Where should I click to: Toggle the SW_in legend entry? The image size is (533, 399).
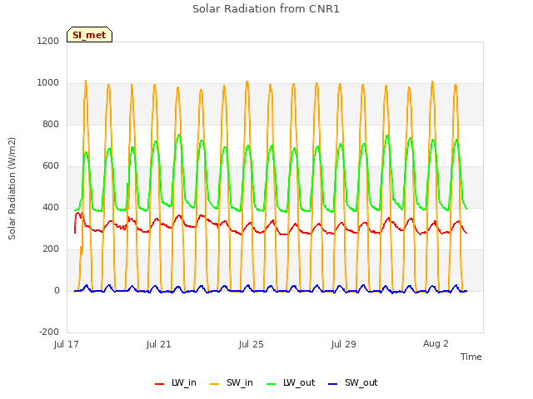tap(232, 383)
